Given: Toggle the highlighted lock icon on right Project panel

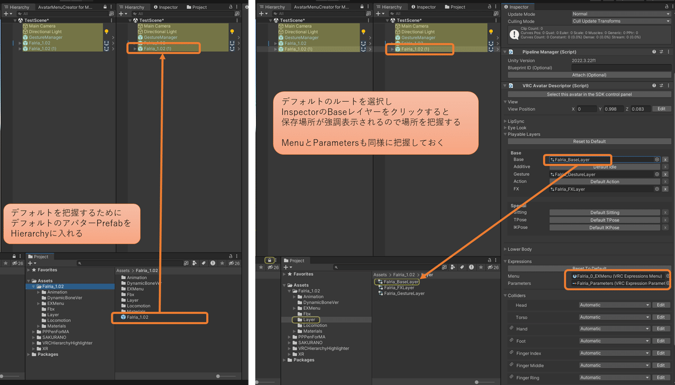Looking at the screenshot, I should click(269, 260).
